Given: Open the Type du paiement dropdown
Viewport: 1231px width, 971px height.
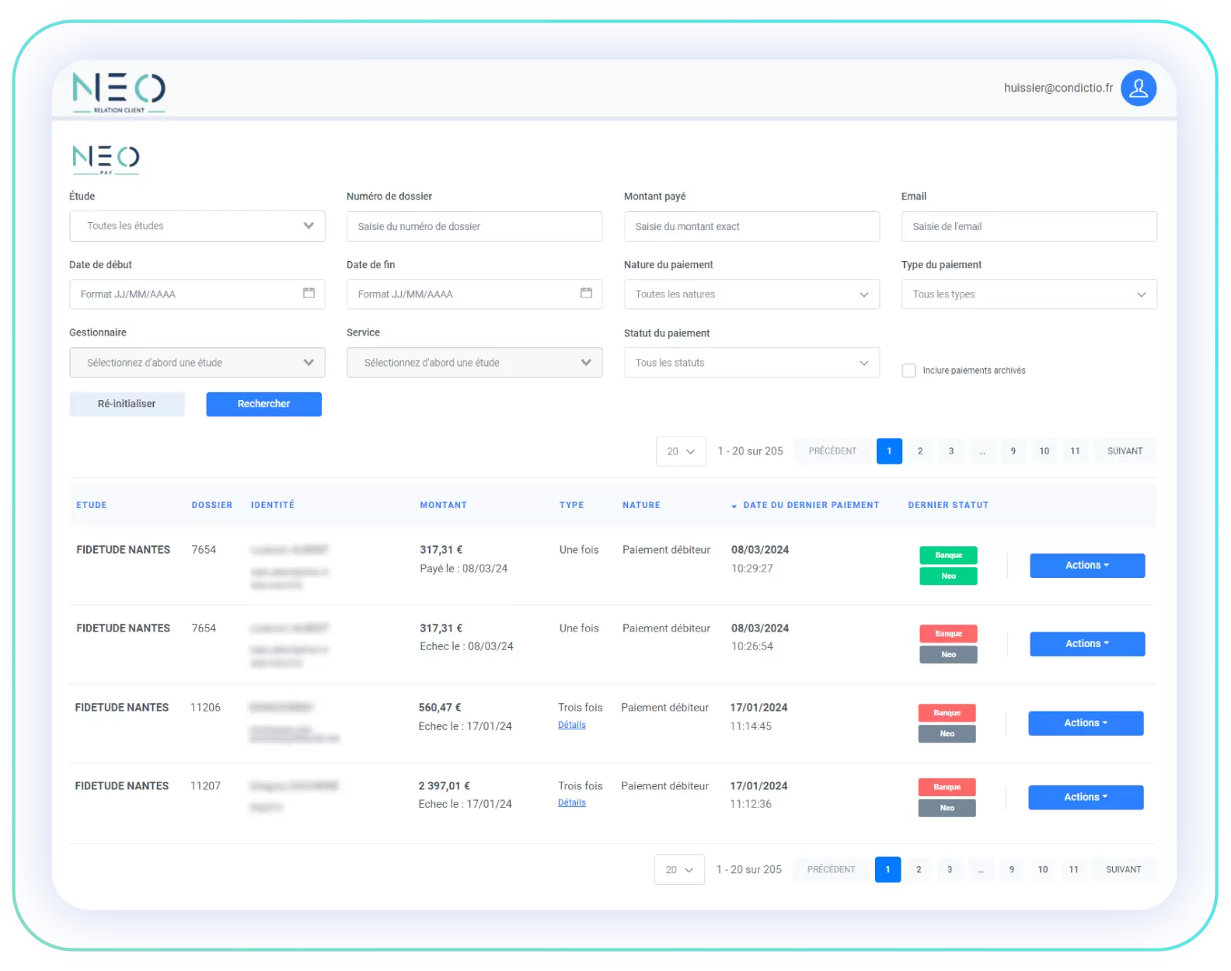Looking at the screenshot, I should point(1028,294).
